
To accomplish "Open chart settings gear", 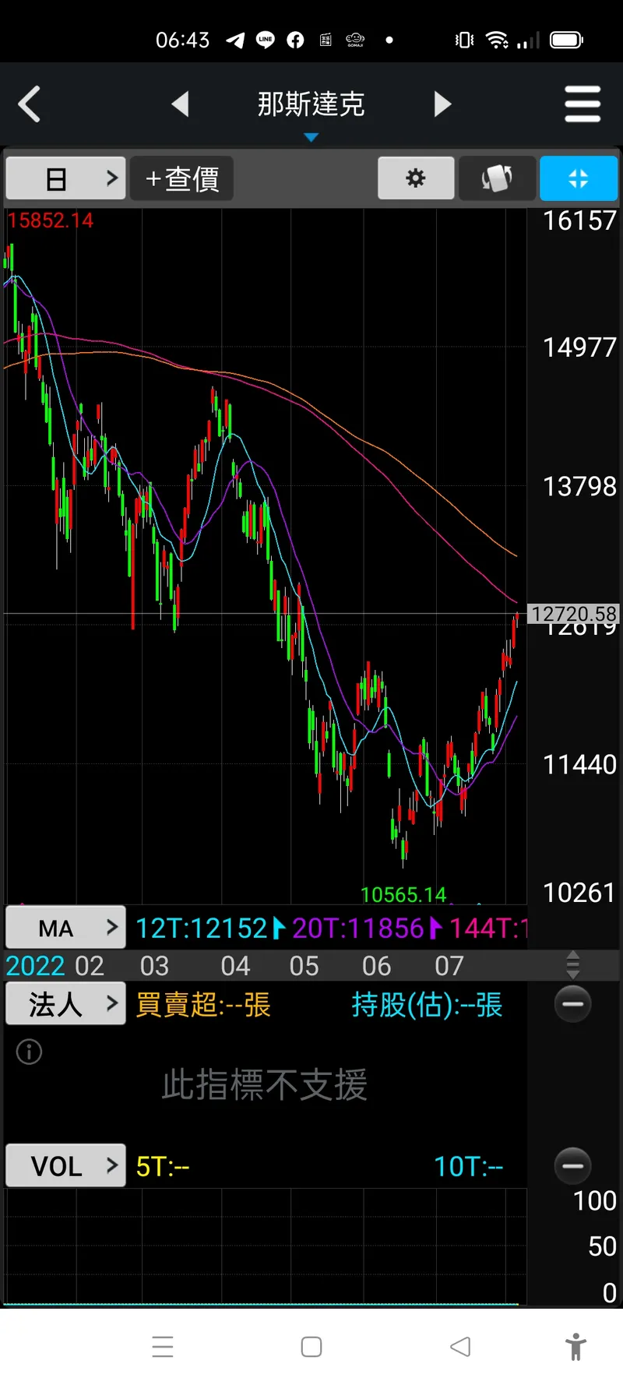I will [x=416, y=178].
